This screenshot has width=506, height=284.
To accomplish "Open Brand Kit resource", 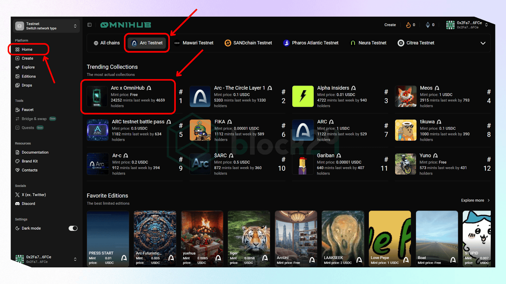I will [x=29, y=161].
